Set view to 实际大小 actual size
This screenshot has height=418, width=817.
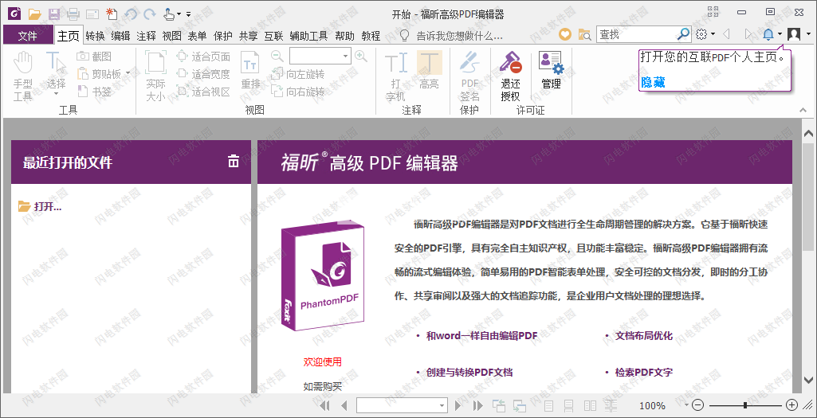[x=155, y=76]
